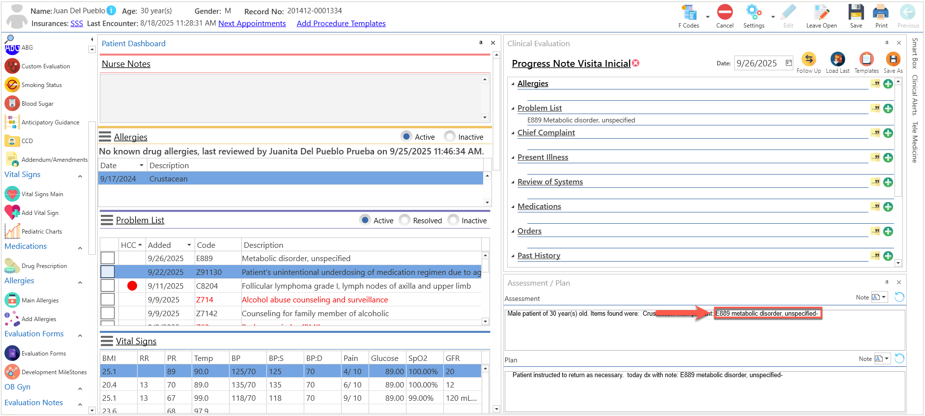The width and height of the screenshot is (925, 416).
Task: Click Add Allergies icon
Action: pos(12,319)
